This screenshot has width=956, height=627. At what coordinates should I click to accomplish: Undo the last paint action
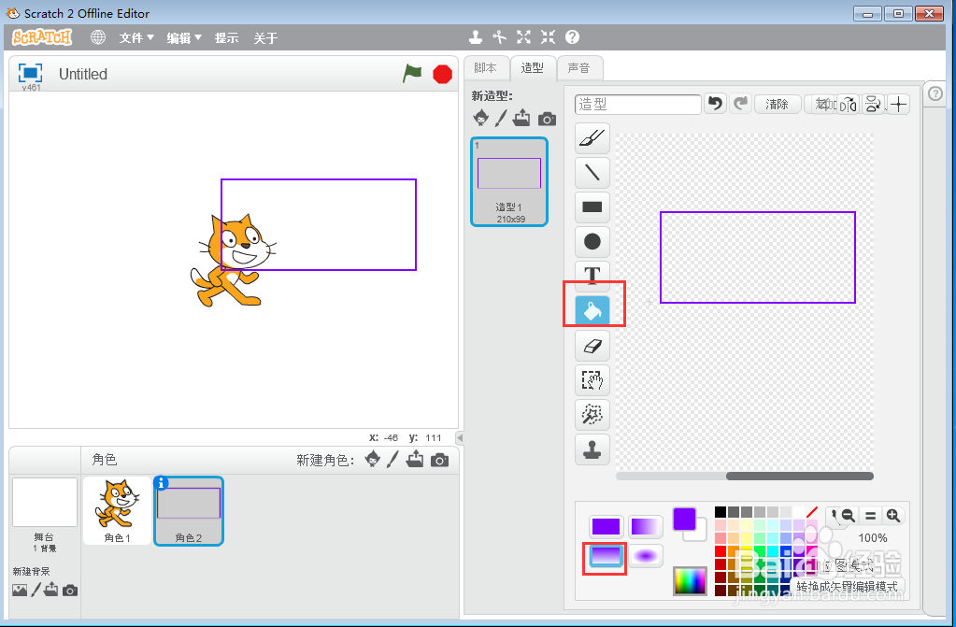point(715,104)
